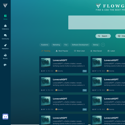Viewport: 125px width, 125px height.
Task: Click the Chat button beside Search
Action: (120, 36)
